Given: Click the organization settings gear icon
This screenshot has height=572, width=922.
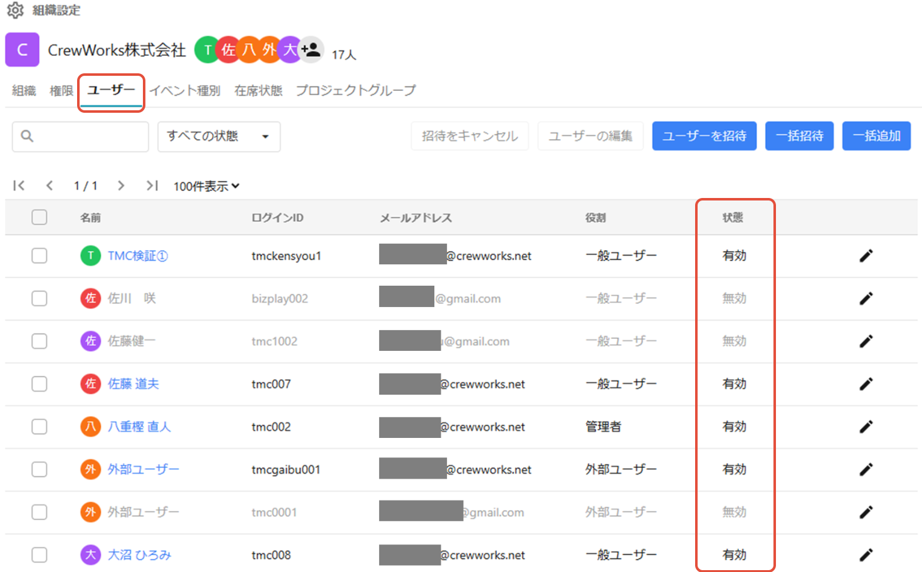Looking at the screenshot, I should [x=15, y=10].
